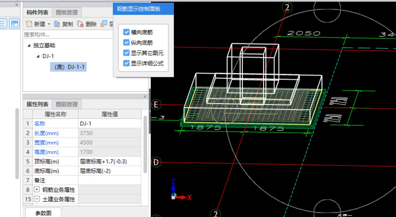The image size is (396, 217).
Task: Click the 土建业务属性 row label
Action: (59, 199)
